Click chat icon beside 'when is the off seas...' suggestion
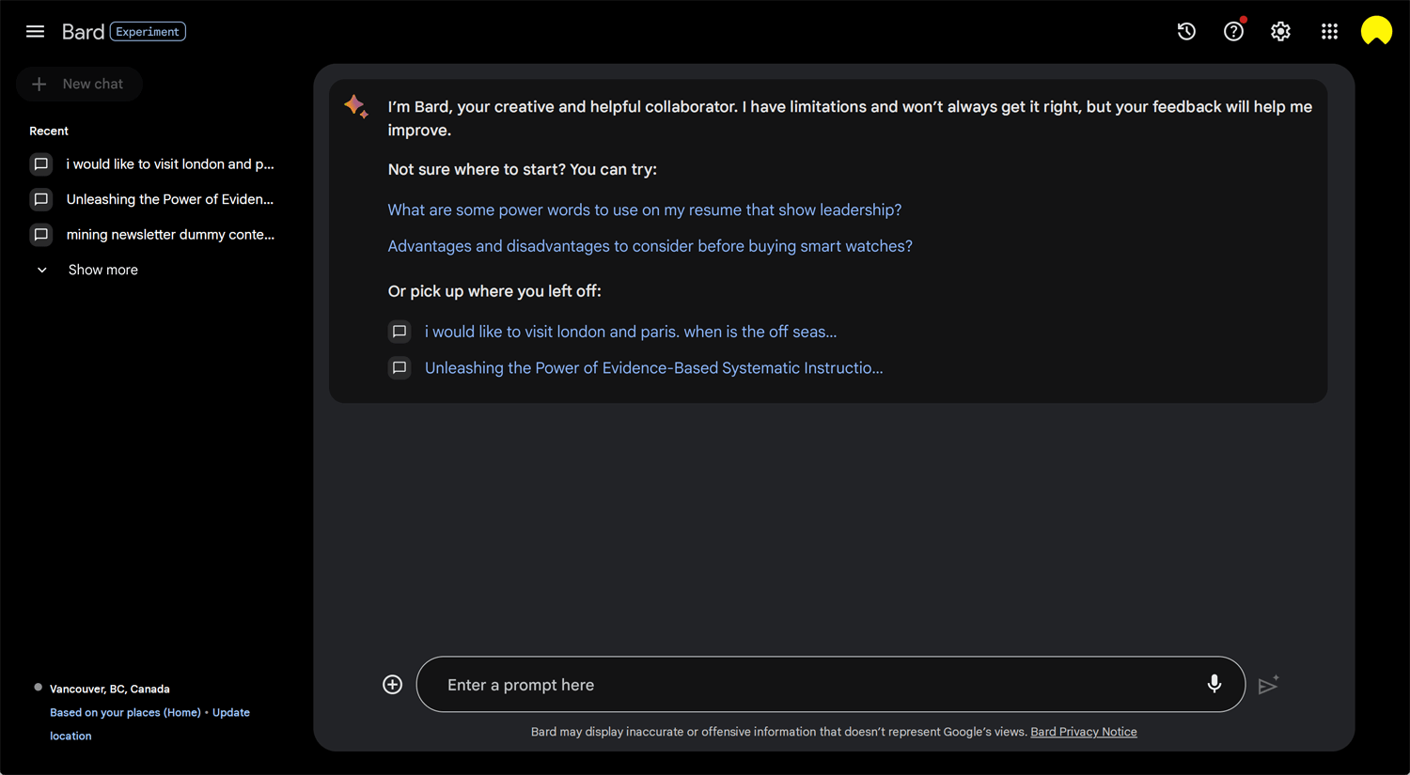The image size is (1410, 775). [x=399, y=332]
